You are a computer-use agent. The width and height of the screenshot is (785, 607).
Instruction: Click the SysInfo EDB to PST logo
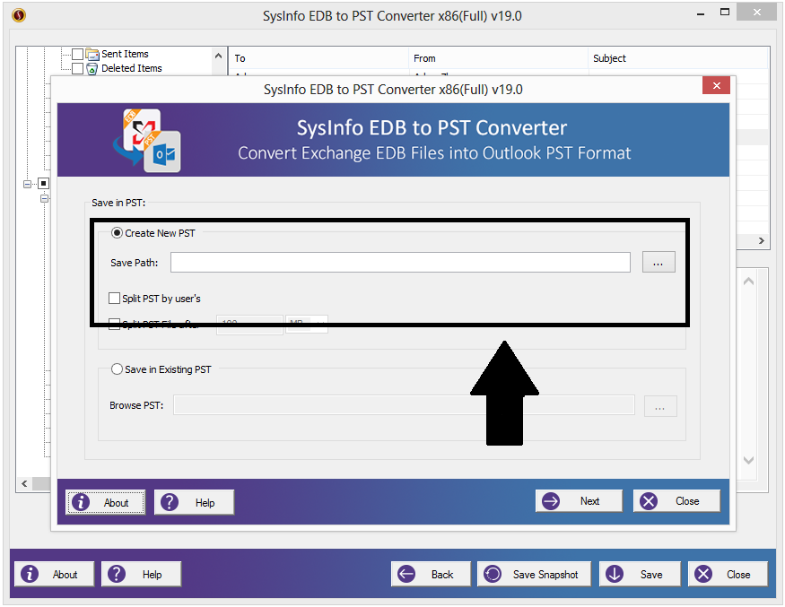147,140
